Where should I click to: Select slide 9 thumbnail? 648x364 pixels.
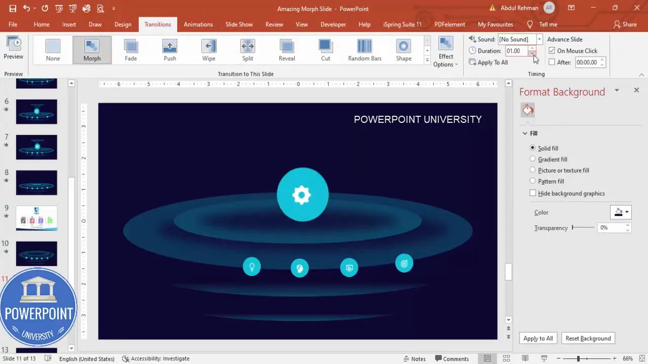[36, 217]
